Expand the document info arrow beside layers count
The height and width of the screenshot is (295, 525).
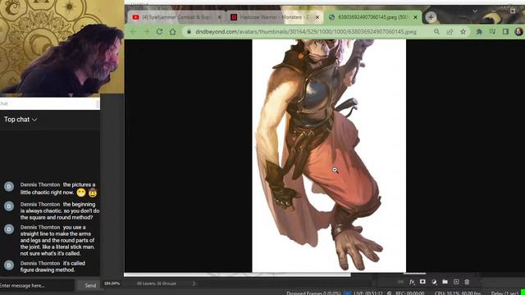(194, 284)
